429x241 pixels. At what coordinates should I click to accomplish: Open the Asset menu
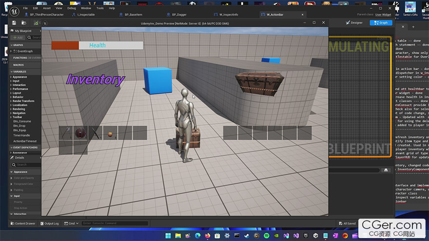point(47,8)
